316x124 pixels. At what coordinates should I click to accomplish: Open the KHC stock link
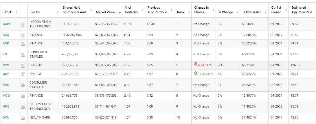click(6, 85)
